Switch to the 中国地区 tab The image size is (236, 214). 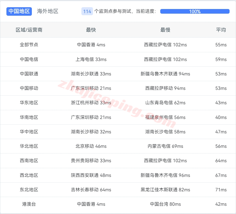pyautogui.click(x=19, y=11)
